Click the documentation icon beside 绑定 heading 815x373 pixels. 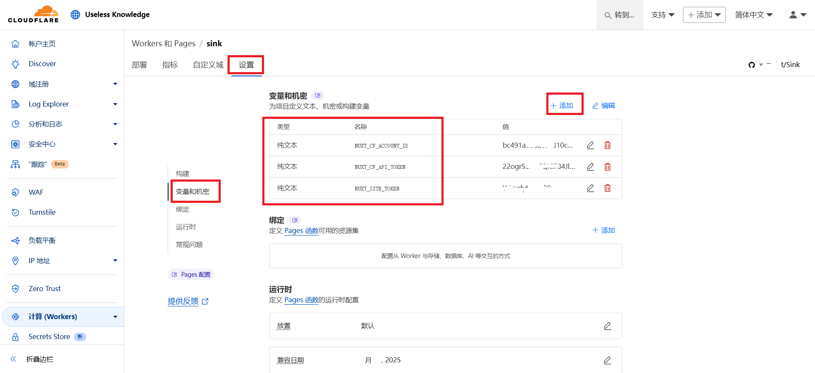coord(295,220)
